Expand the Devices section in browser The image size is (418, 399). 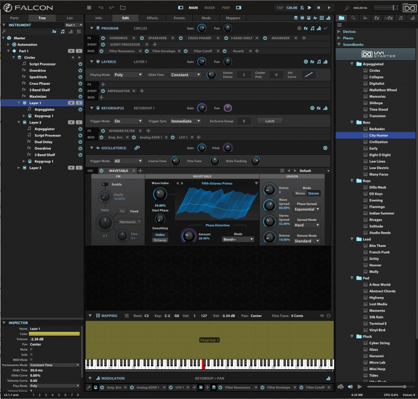(x=339, y=31)
